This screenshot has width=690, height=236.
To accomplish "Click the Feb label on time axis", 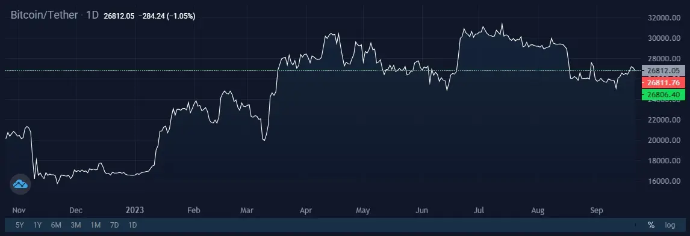I will [x=194, y=210].
